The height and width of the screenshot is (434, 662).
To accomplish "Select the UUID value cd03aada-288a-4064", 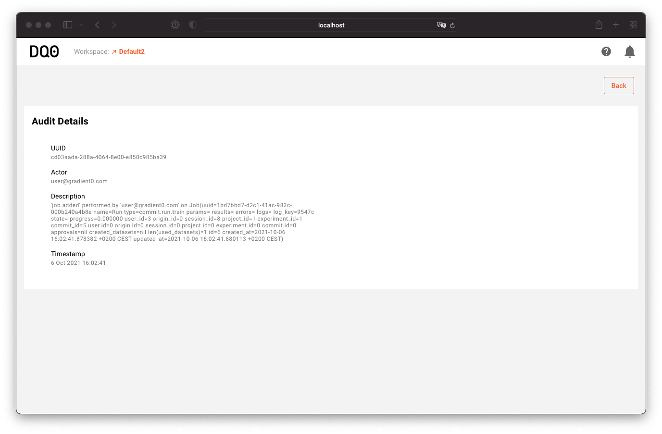I will pos(109,157).
